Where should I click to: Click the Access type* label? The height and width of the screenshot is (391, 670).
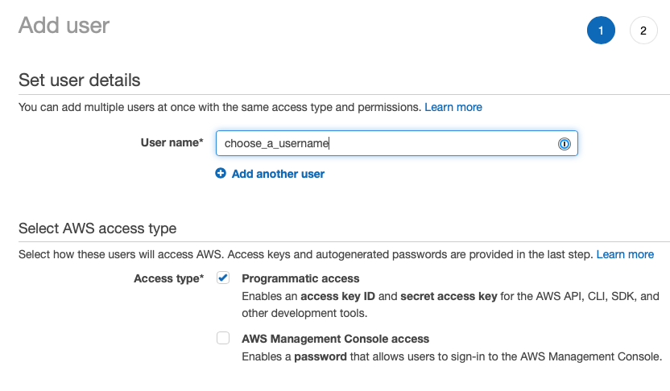(x=168, y=278)
